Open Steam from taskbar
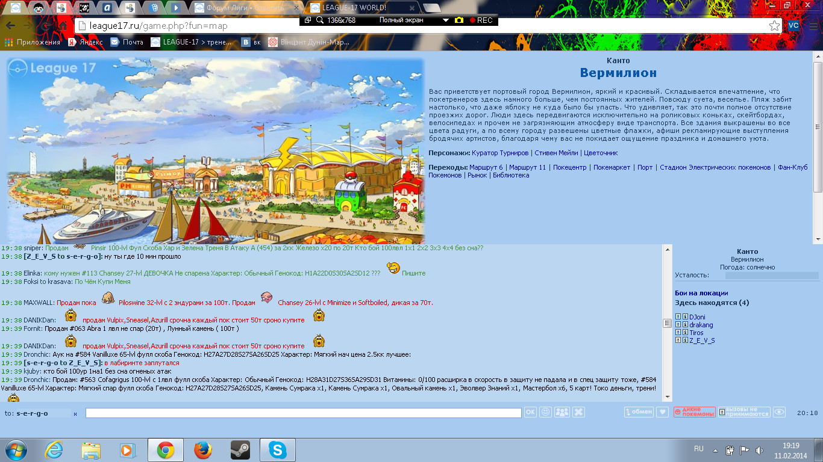This screenshot has height=462, width=823. 240,450
